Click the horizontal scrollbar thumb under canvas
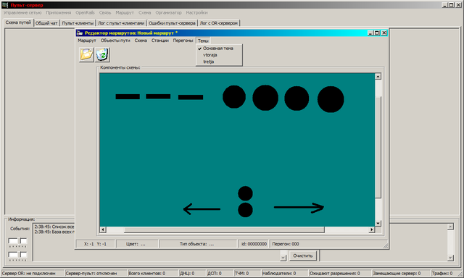This screenshot has width=464, height=278. point(224,229)
